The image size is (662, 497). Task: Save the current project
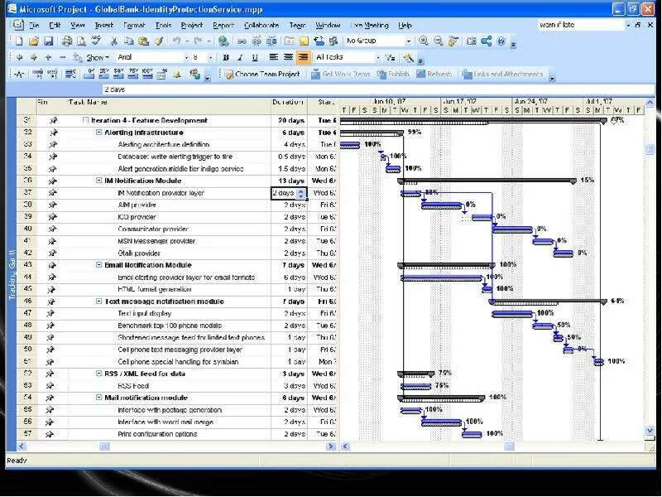tap(48, 41)
